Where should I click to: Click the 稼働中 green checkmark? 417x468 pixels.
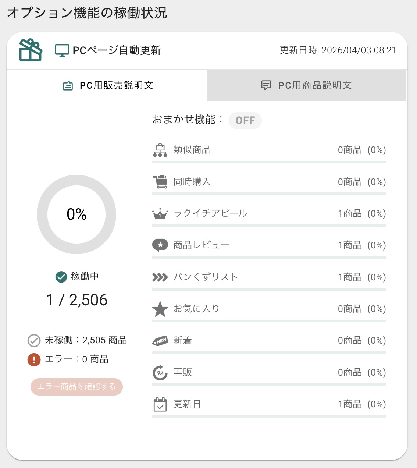click(x=61, y=277)
